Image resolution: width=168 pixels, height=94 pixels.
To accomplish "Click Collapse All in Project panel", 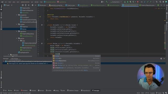I will 29,5.
